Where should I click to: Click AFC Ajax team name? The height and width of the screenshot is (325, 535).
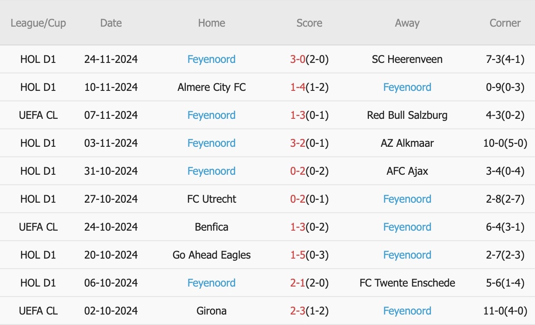[x=407, y=171]
